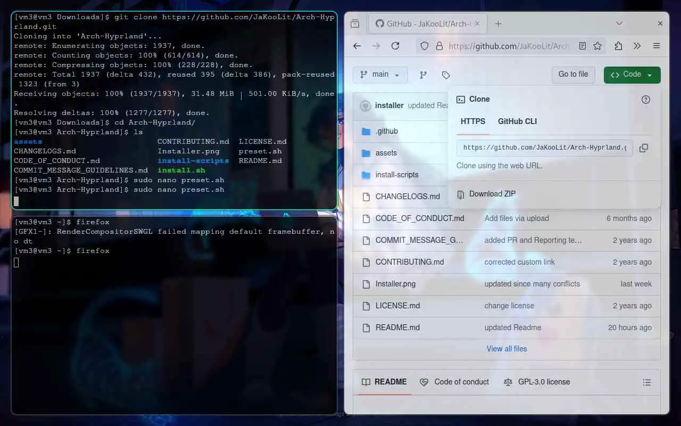Screen dimensions: 681x426
Task: Select Code of conduct tab
Action: tap(454, 382)
